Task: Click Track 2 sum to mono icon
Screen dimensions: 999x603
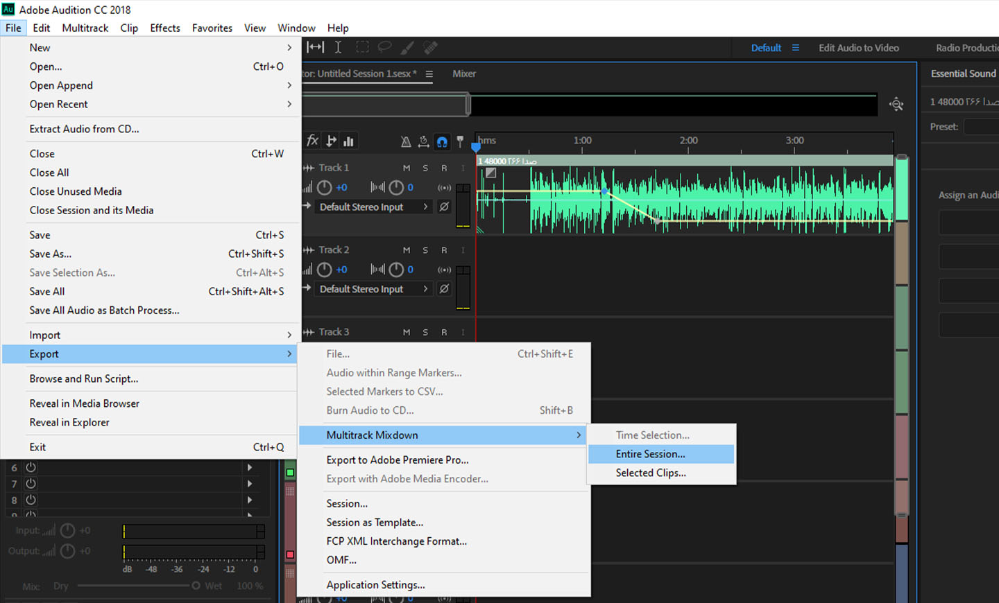Action: pos(444,270)
